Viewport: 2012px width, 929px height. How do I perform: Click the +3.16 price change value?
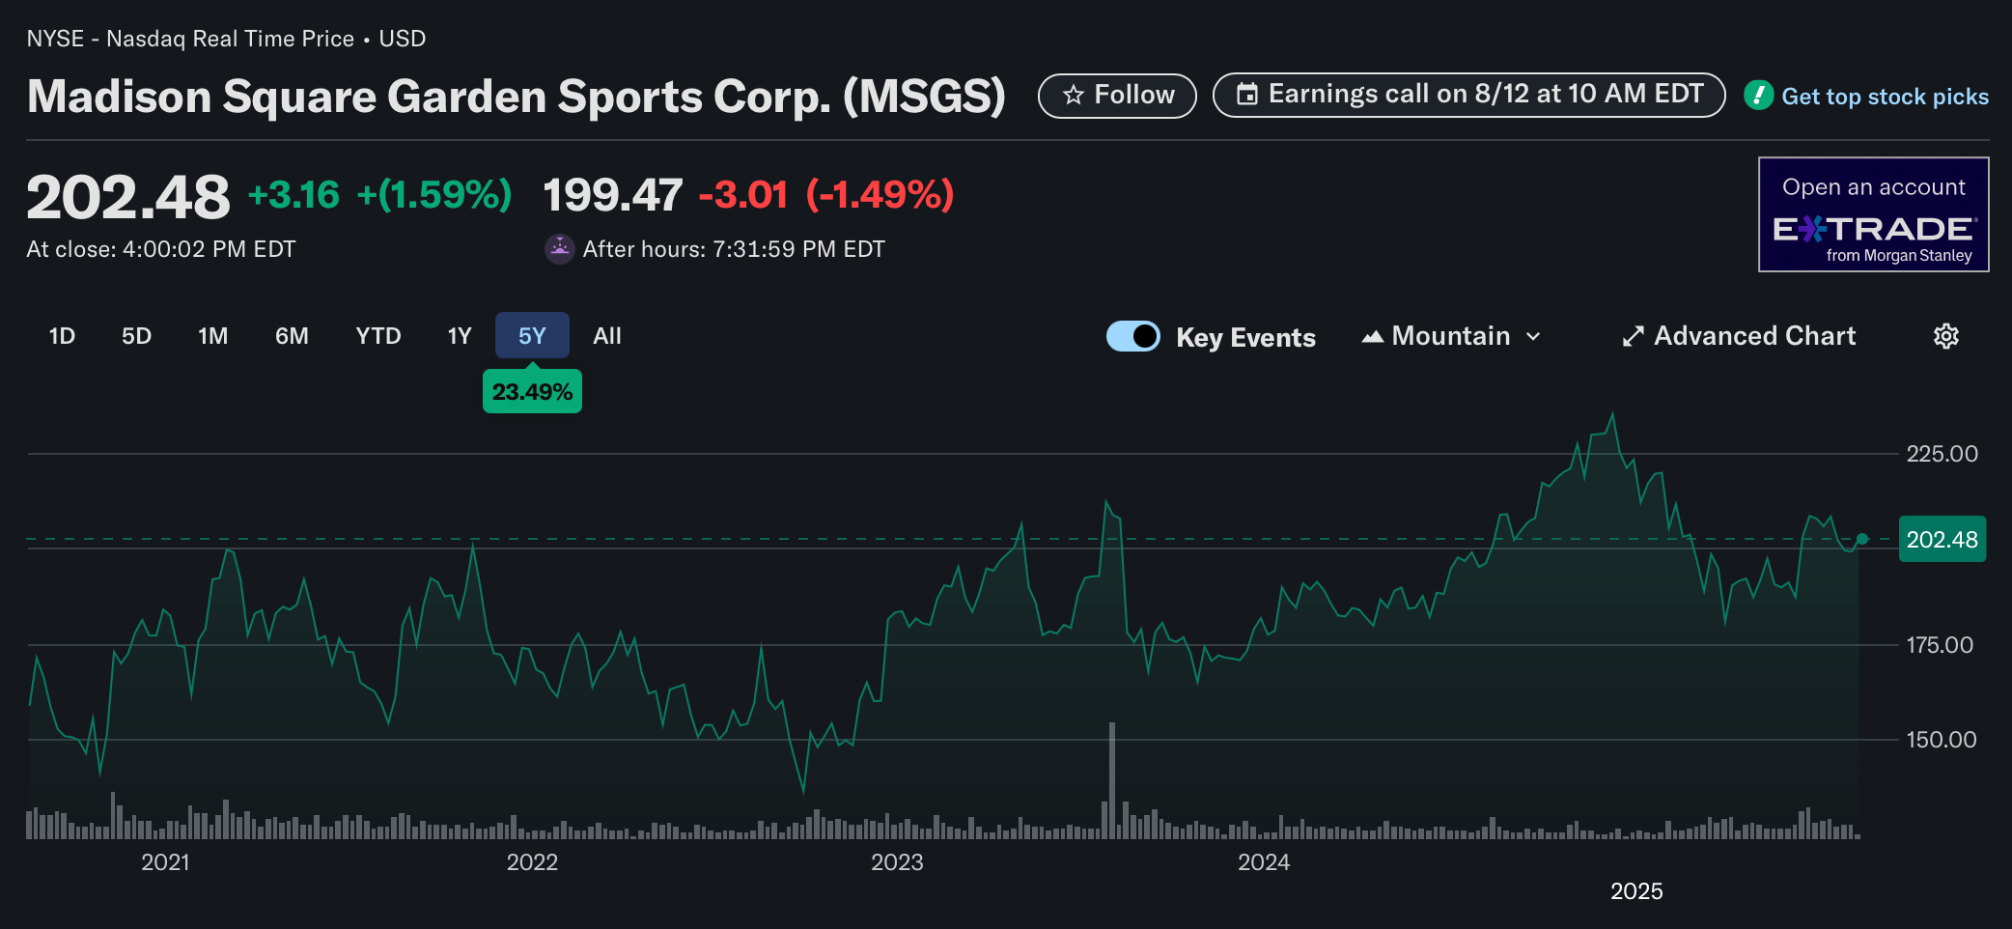tap(293, 195)
